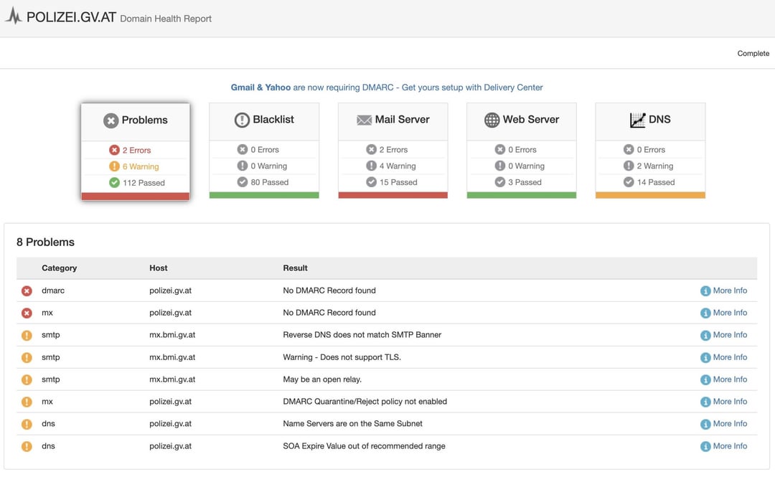Click the Category column header
This screenshot has width=775, height=477.
tap(60, 268)
